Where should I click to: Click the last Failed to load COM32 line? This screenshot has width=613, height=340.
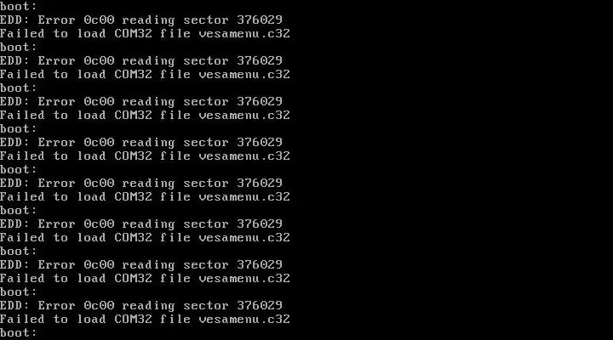pyautogui.click(x=145, y=319)
